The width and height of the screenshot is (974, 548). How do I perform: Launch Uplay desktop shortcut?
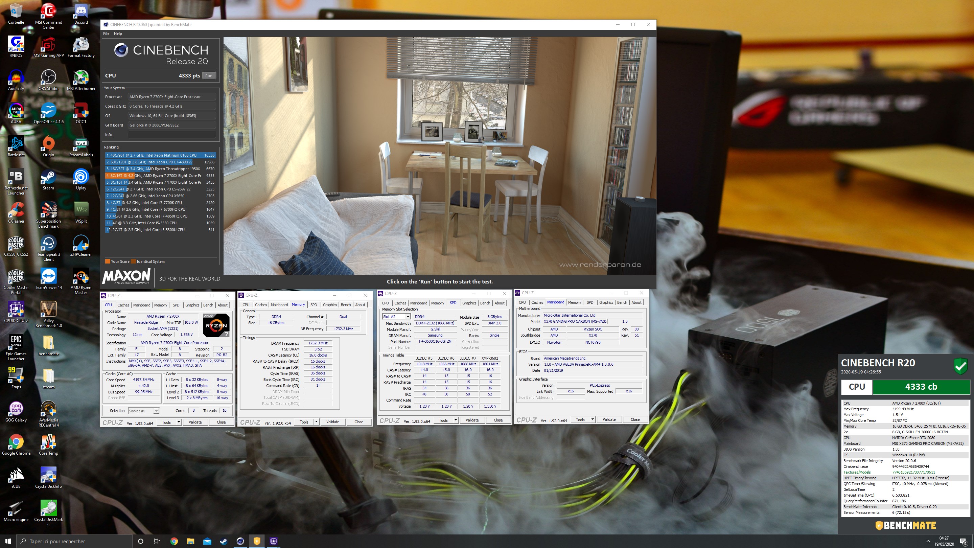81,180
